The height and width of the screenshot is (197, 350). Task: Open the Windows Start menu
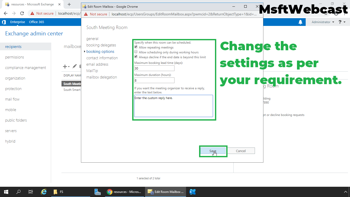[6, 192]
